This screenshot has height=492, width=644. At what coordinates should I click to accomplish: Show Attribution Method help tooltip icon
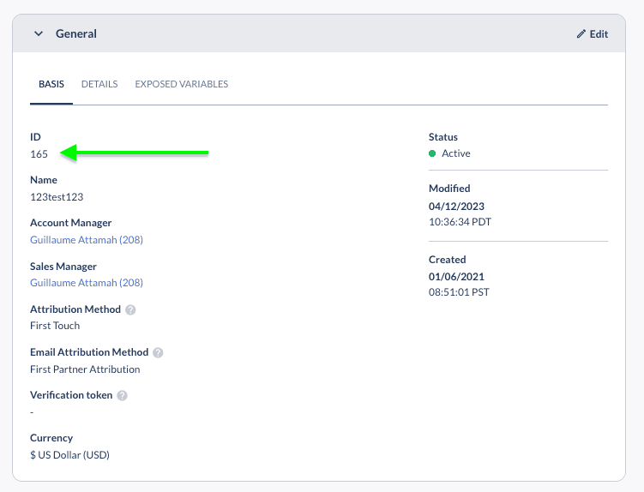(130, 309)
